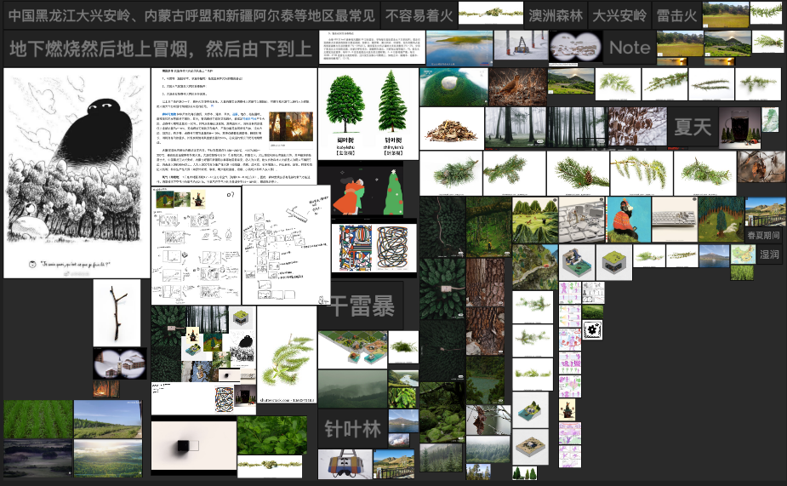
Task: Select the aerial dark forest with winding path
Action: (442, 227)
